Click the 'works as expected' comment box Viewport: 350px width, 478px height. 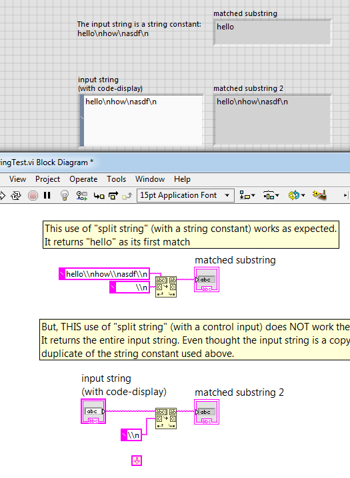pos(191,235)
